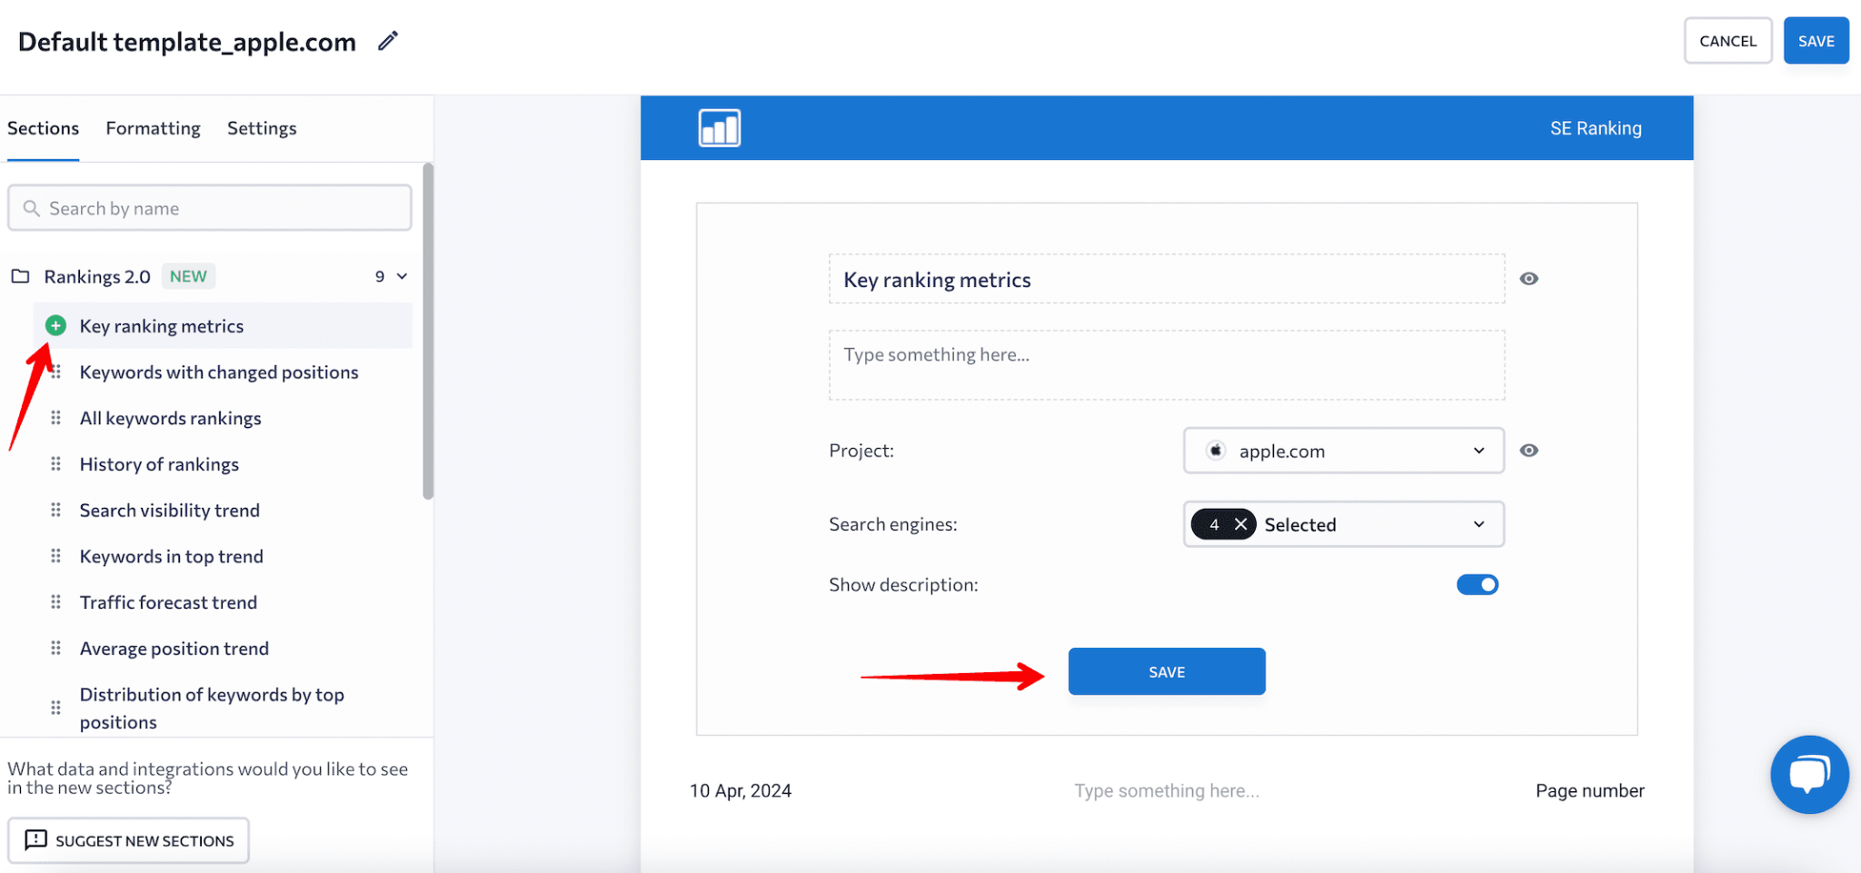Click the bar chart logo in the report header
Viewport: 1861px width, 873px height.
point(719,128)
